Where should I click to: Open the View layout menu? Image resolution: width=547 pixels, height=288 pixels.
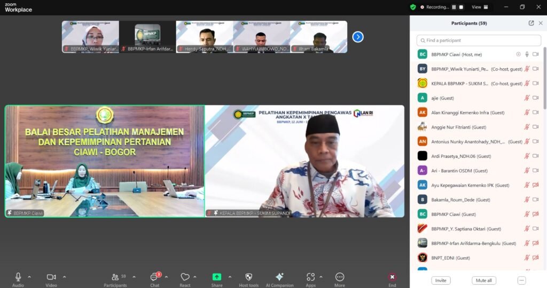[x=479, y=7]
